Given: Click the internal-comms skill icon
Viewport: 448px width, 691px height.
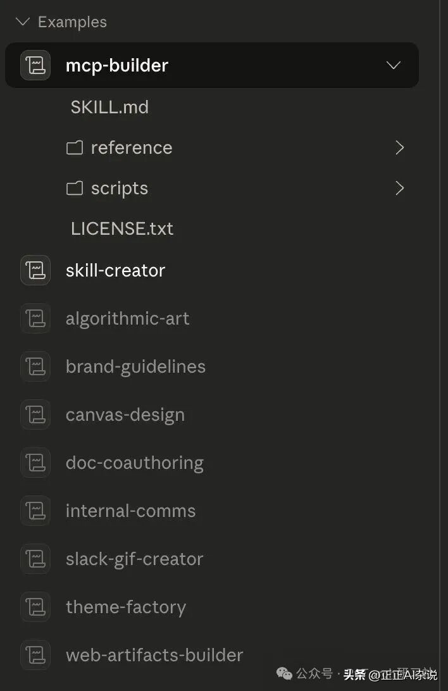Looking at the screenshot, I should 35,511.
